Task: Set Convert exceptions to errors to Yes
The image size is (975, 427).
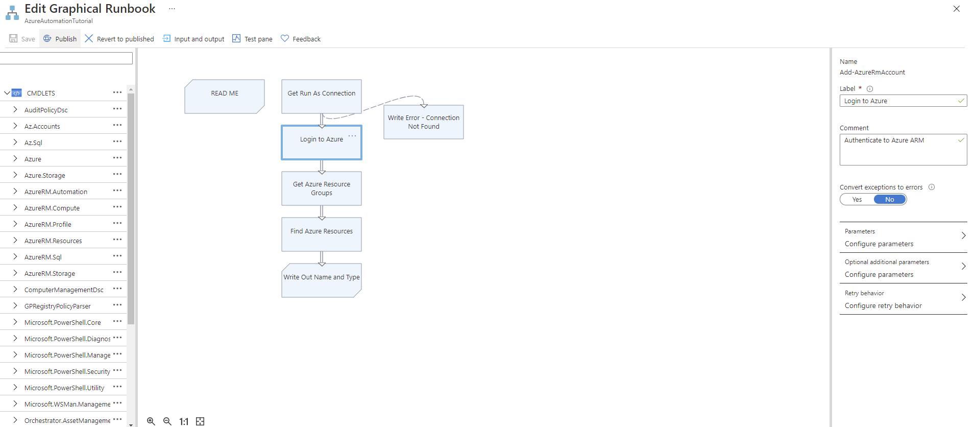Action: [x=857, y=200]
